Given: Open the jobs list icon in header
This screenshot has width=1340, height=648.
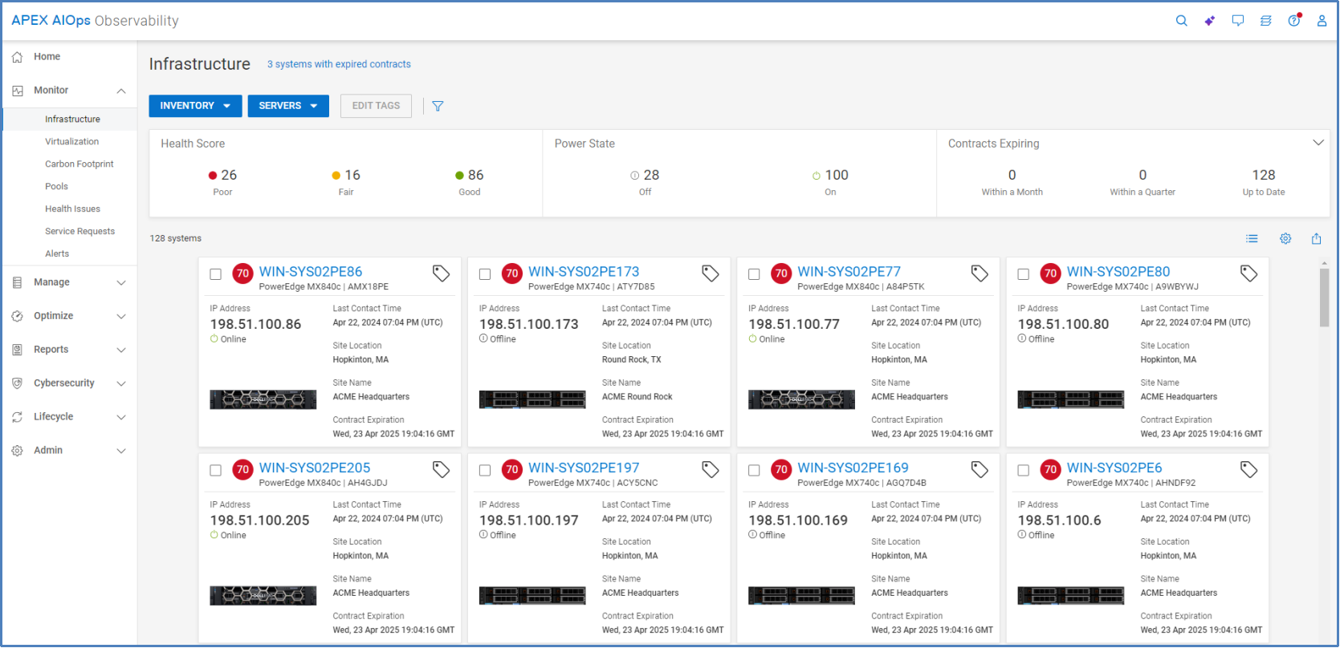Looking at the screenshot, I should 1265,21.
